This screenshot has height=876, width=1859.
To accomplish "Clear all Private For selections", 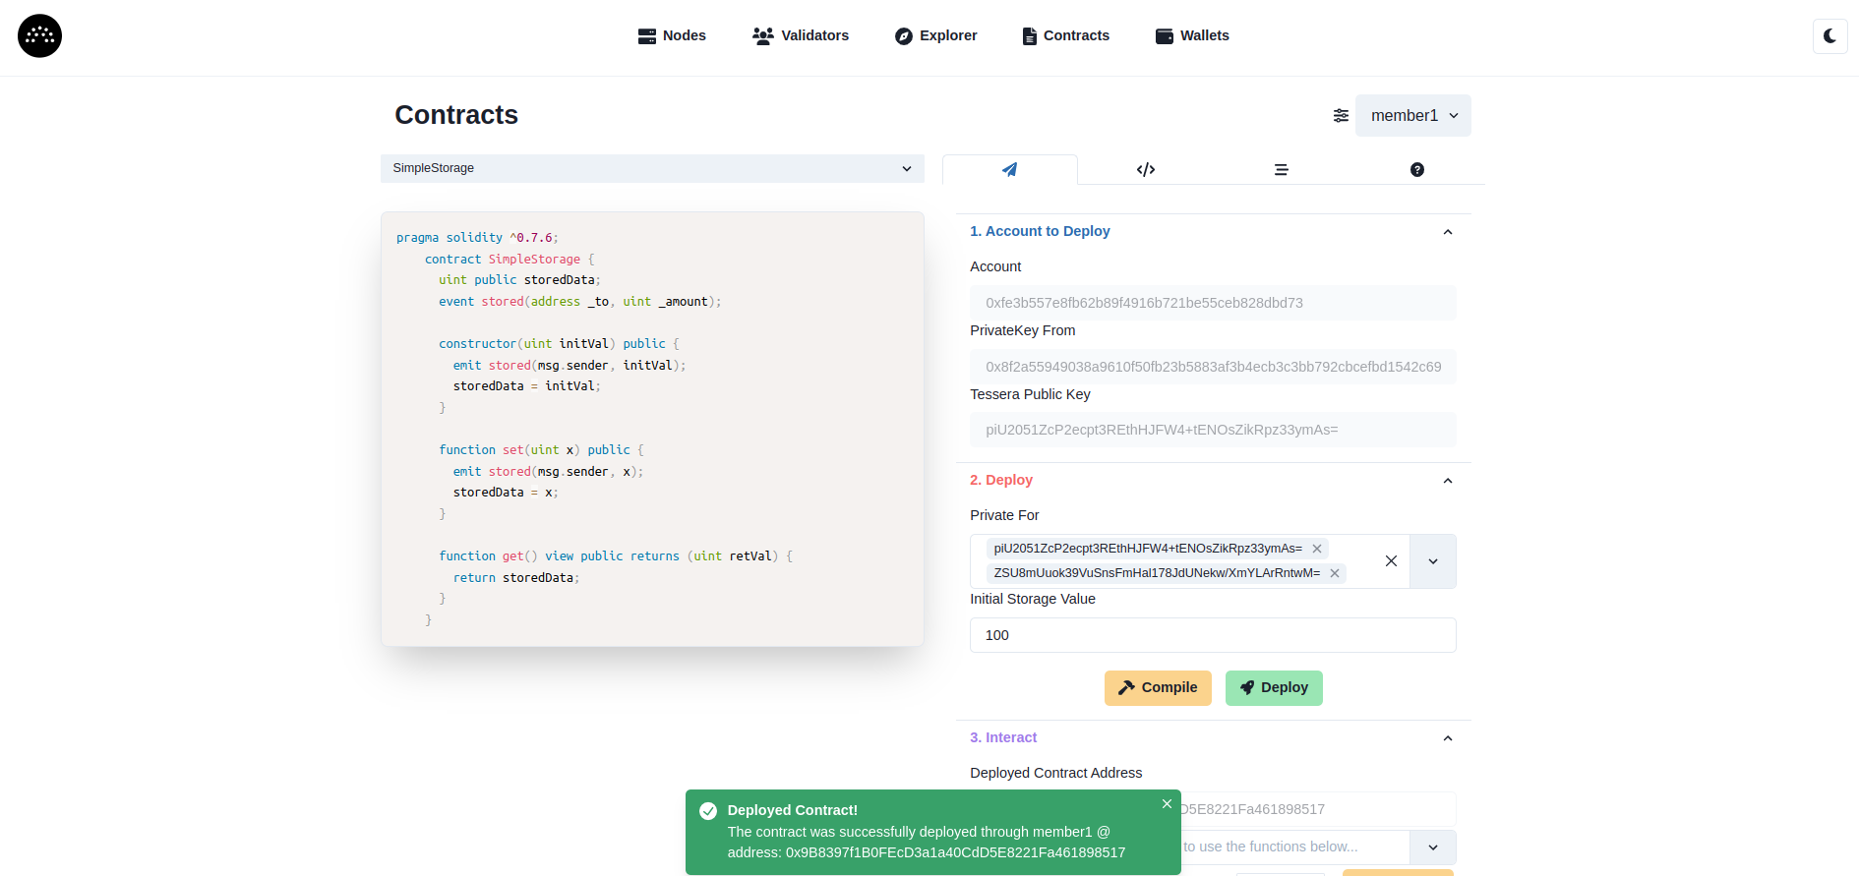I will coord(1391,561).
